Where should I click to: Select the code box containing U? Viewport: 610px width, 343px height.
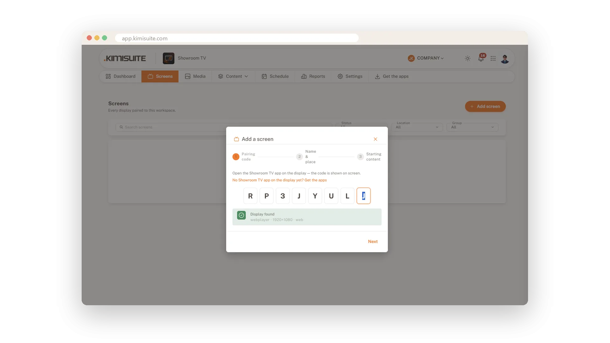(x=331, y=196)
